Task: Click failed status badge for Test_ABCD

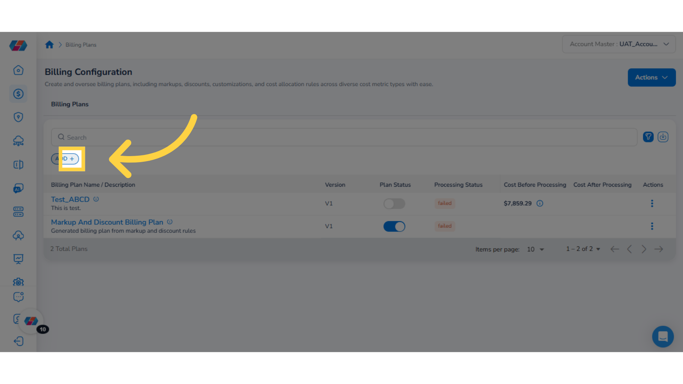Action: point(445,203)
